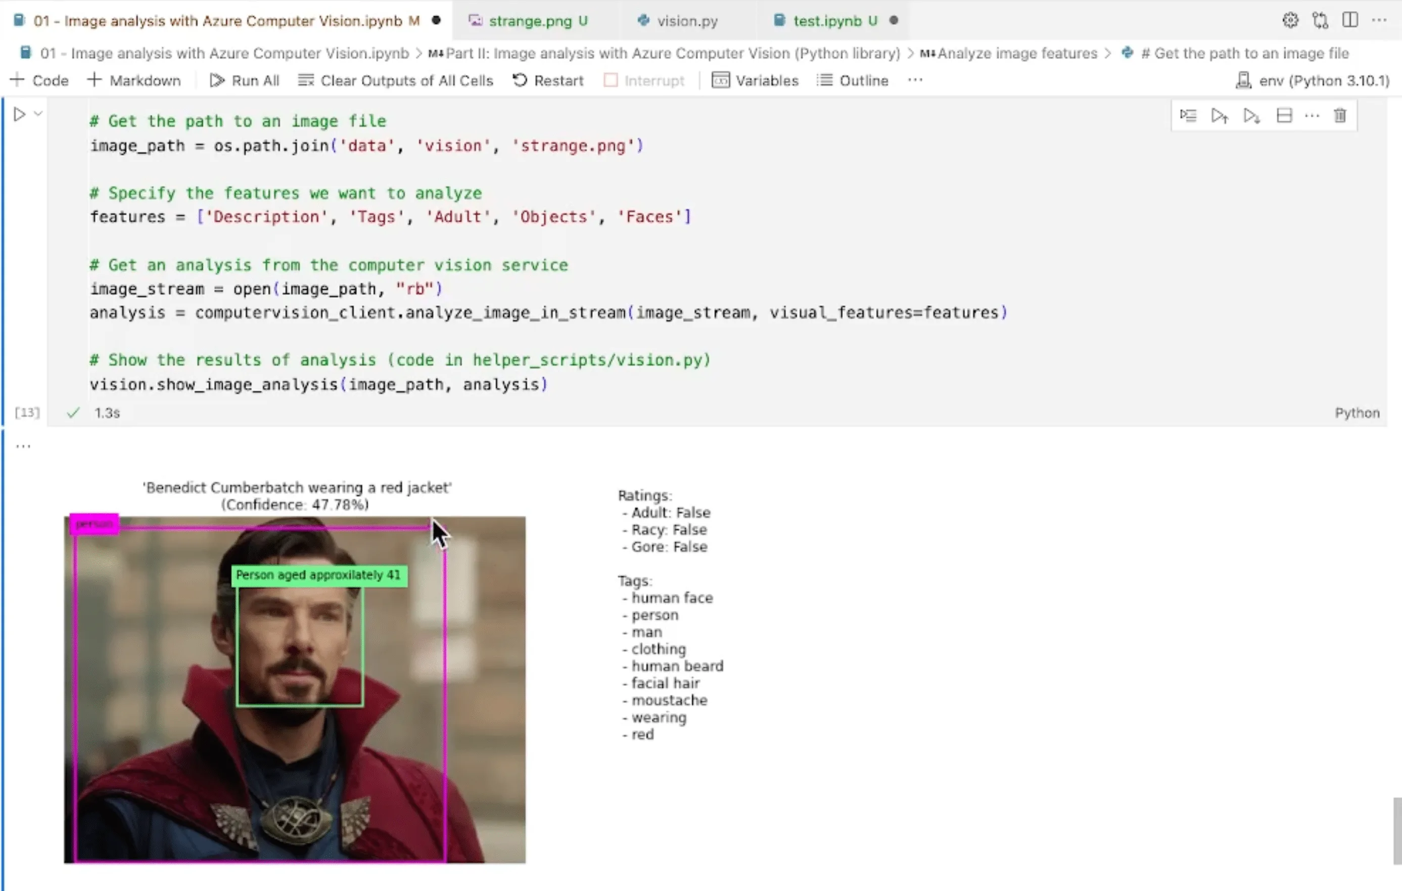1402x891 pixels.
Task: Show the notebook Outline
Action: click(853, 80)
